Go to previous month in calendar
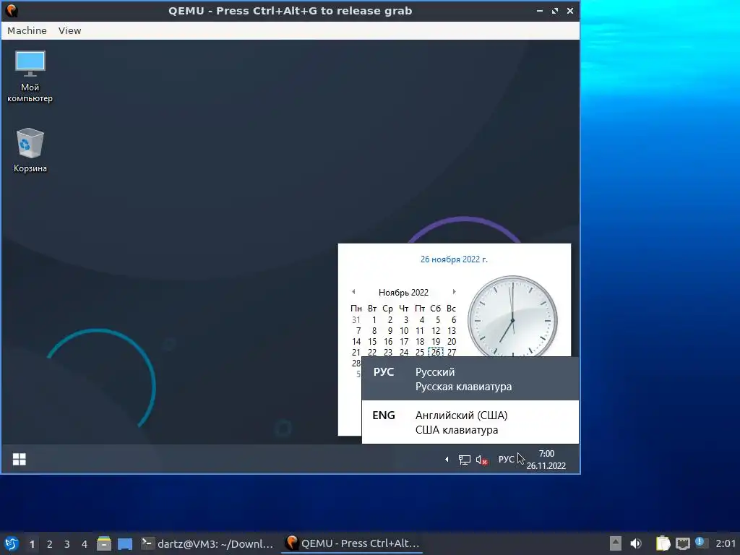This screenshot has width=740, height=555. (353, 292)
